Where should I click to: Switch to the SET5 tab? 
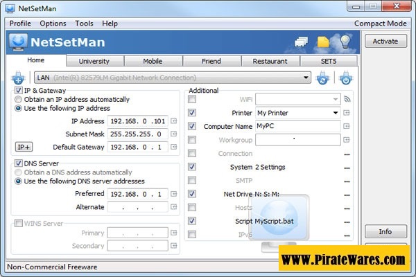click(x=329, y=61)
